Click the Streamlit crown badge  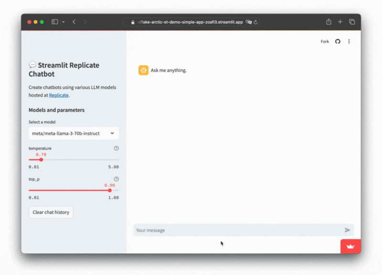(x=350, y=246)
